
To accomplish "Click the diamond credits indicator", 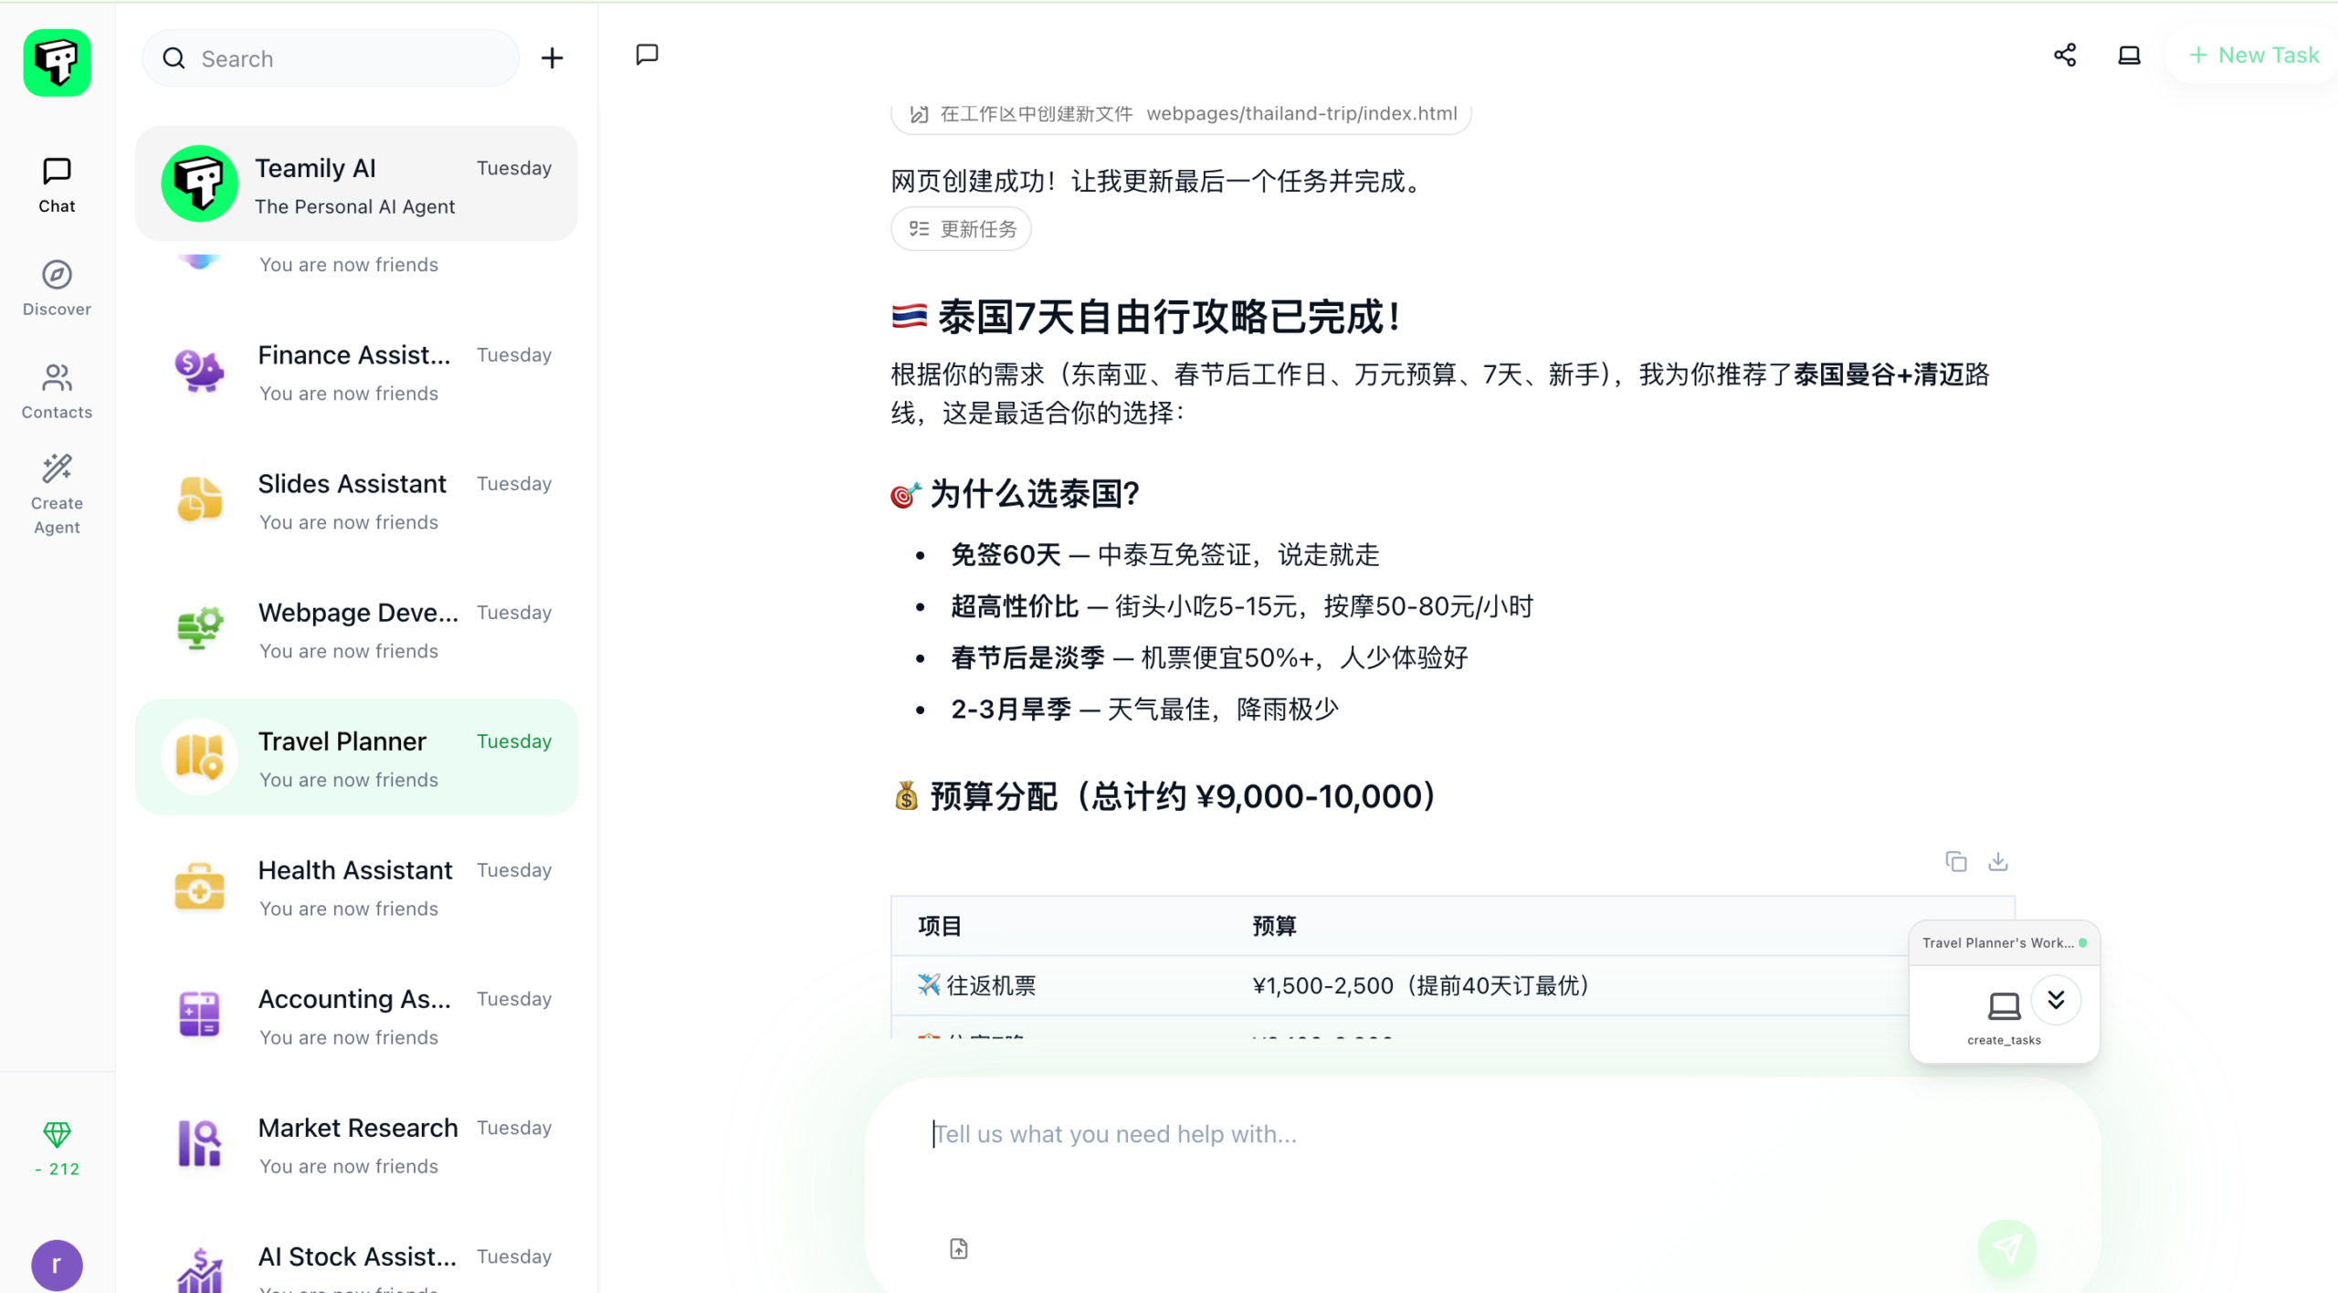I will coord(56,1135).
